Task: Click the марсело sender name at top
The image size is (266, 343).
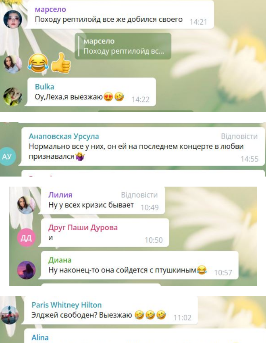Action: [50, 9]
